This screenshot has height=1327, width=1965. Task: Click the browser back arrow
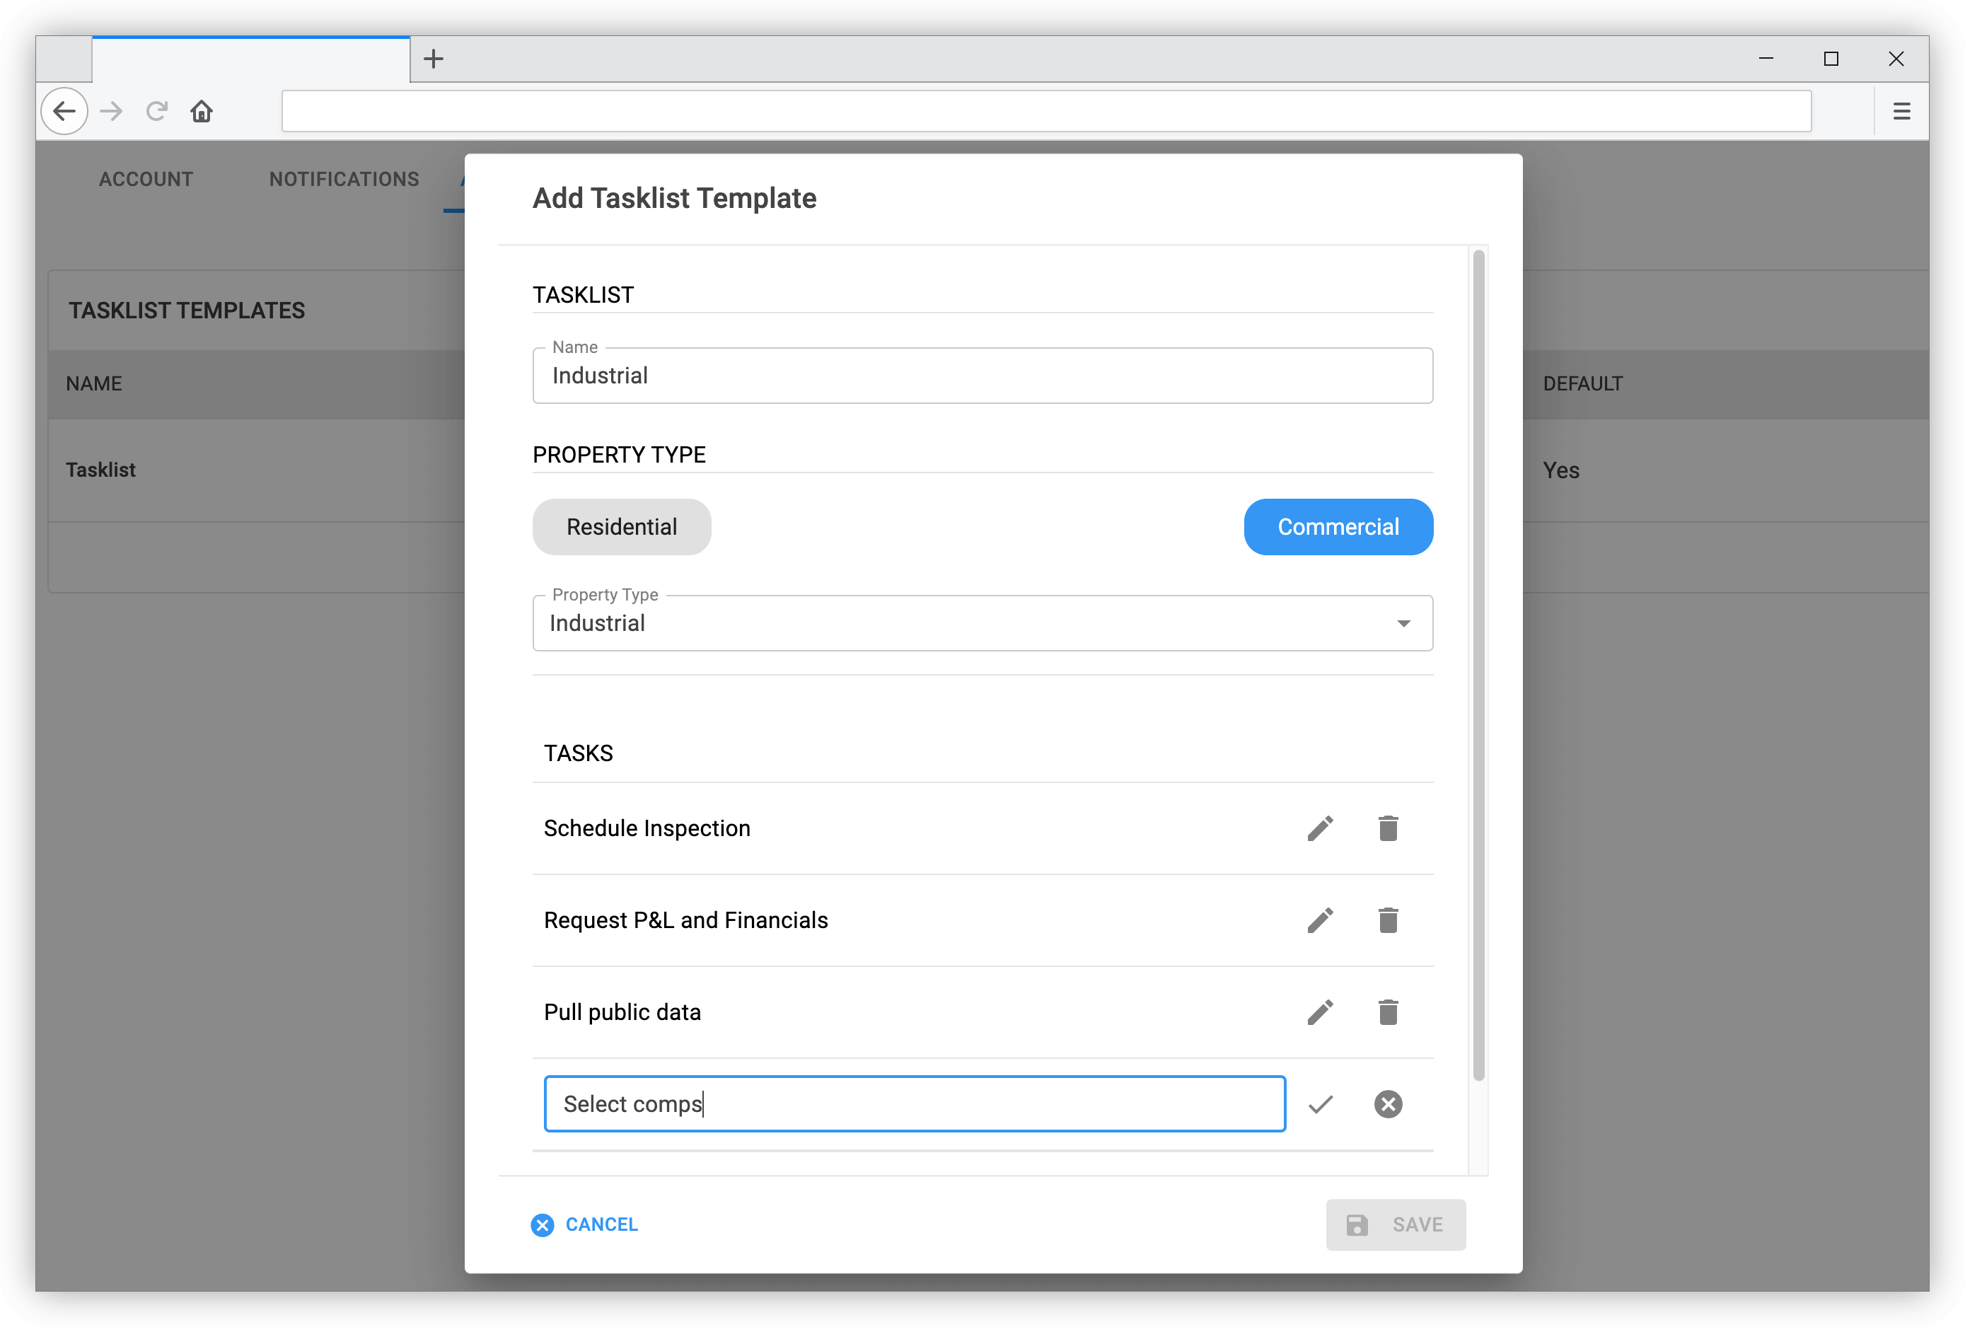point(64,111)
